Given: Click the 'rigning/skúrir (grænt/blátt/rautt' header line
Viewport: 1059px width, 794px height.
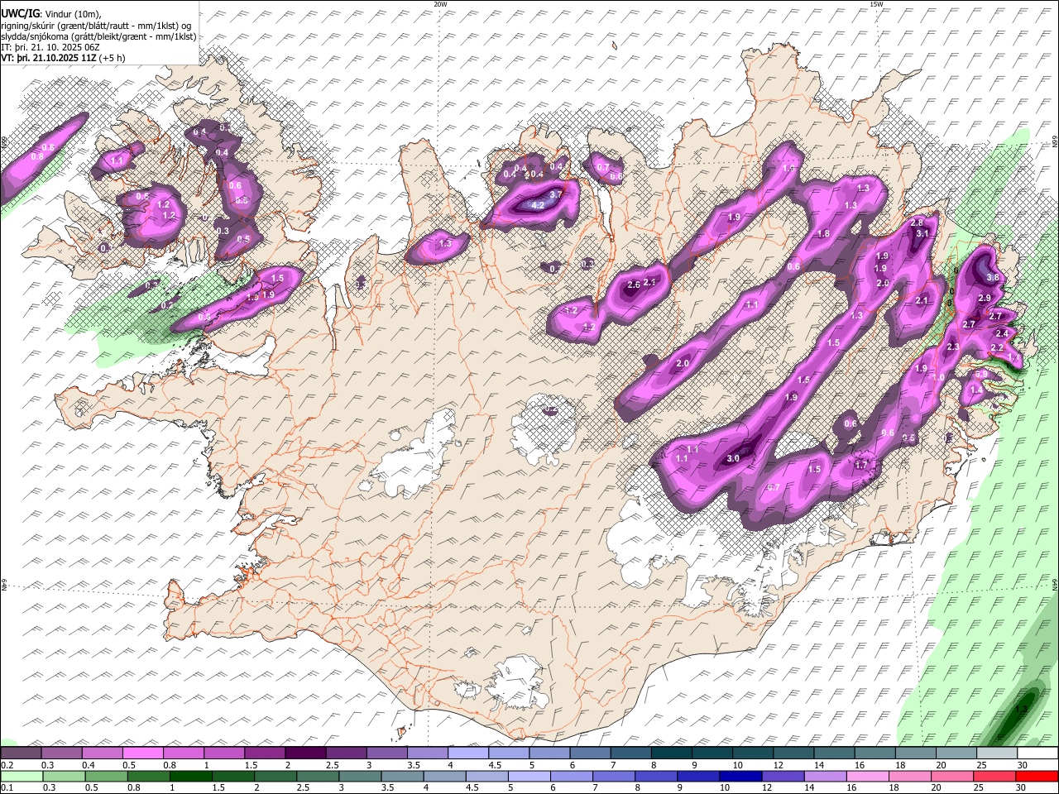Looking at the screenshot, I should 96,25.
